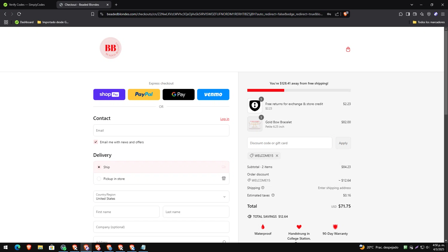Image resolution: width=448 pixels, height=252 pixels.
Task: Click the pickup in store shop icon
Action: 224,178
